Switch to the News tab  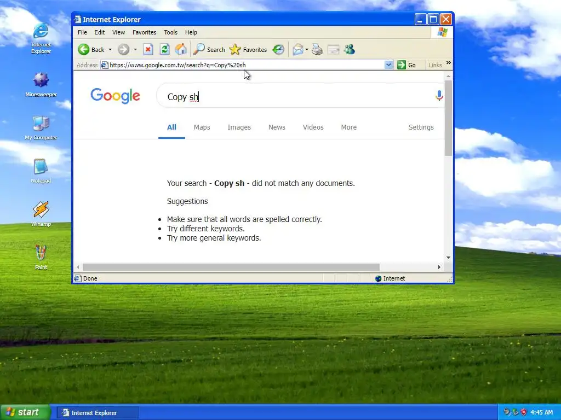[277, 127]
